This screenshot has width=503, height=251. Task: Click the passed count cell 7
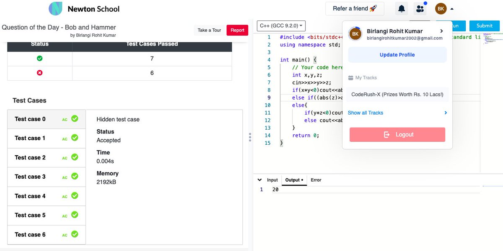click(152, 59)
